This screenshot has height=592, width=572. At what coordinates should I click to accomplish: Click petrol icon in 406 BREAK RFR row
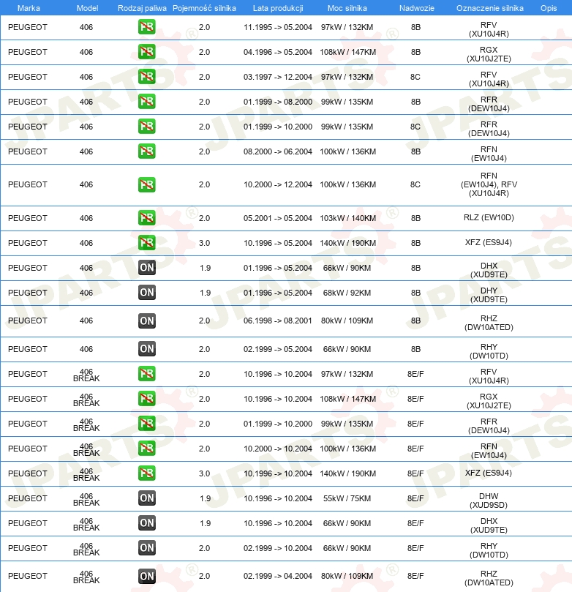coord(147,424)
